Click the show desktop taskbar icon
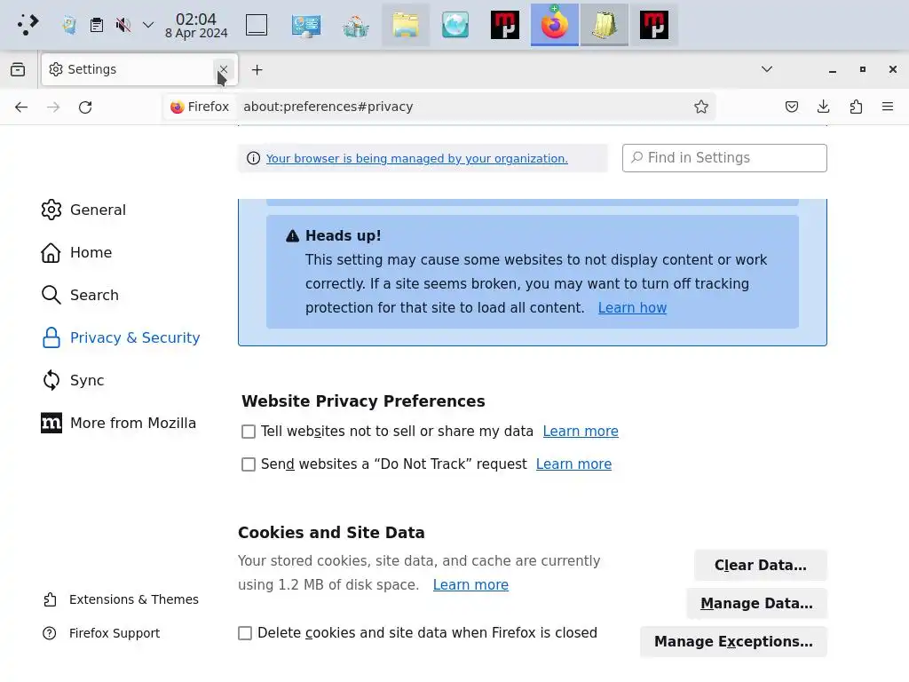909x682 pixels. 257,25
